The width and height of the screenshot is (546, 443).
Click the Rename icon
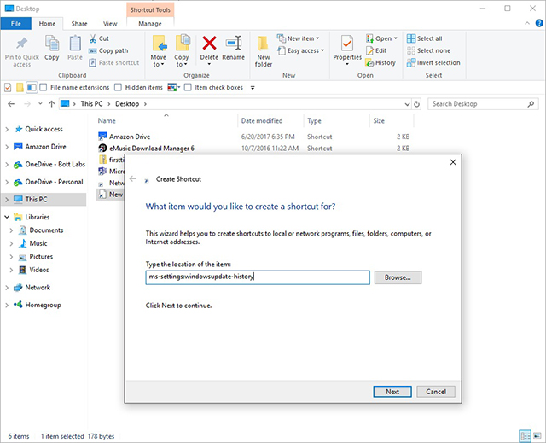coord(233,44)
